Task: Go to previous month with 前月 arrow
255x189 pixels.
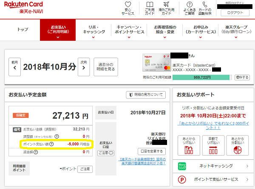Action: coord(14,67)
